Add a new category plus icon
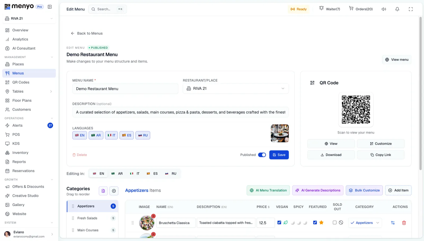 (x=114, y=191)
